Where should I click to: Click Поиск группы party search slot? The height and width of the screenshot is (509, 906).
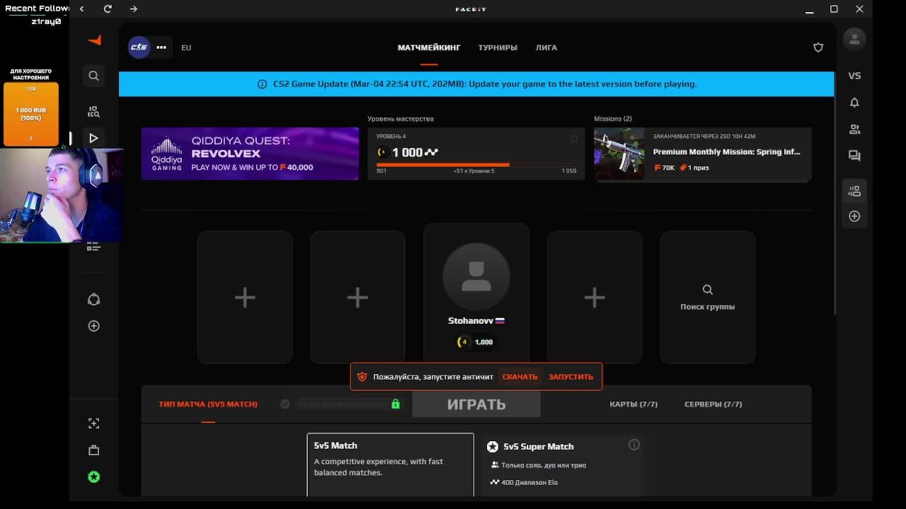tap(708, 298)
